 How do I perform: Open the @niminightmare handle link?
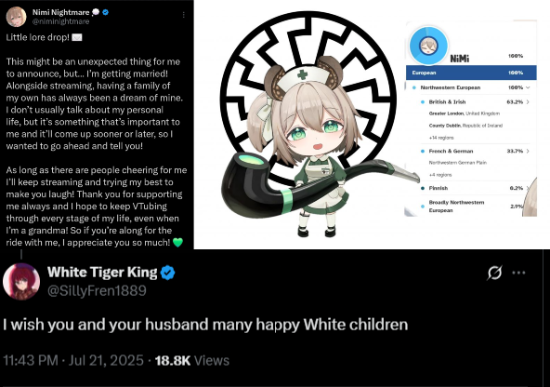pyautogui.click(x=61, y=21)
